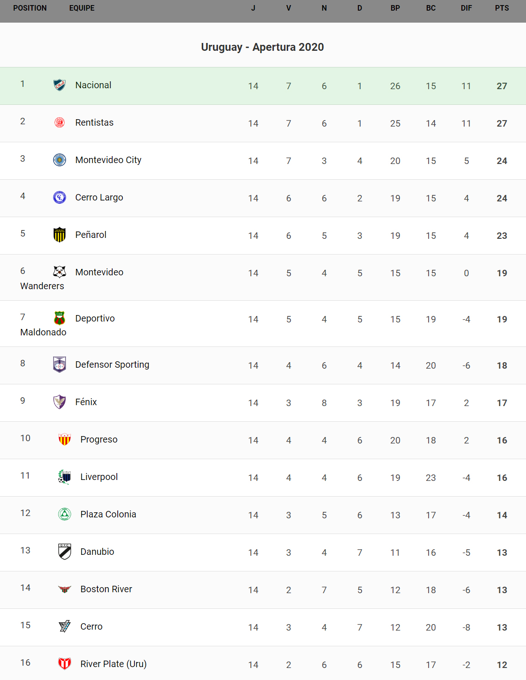The image size is (526, 680).
Task: Open the River Plate (Uru) team link
Action: 113,664
